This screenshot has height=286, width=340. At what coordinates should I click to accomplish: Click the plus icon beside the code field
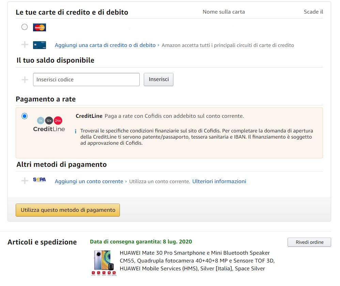25,80
